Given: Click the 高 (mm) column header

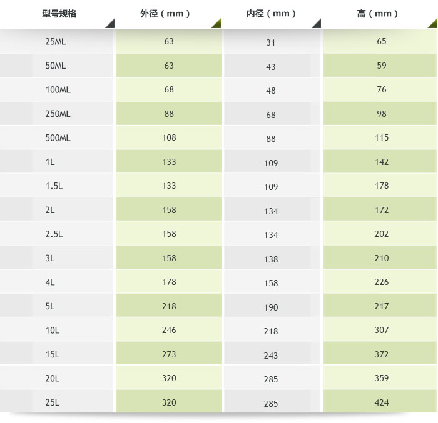Looking at the screenshot, I should click(x=377, y=13).
